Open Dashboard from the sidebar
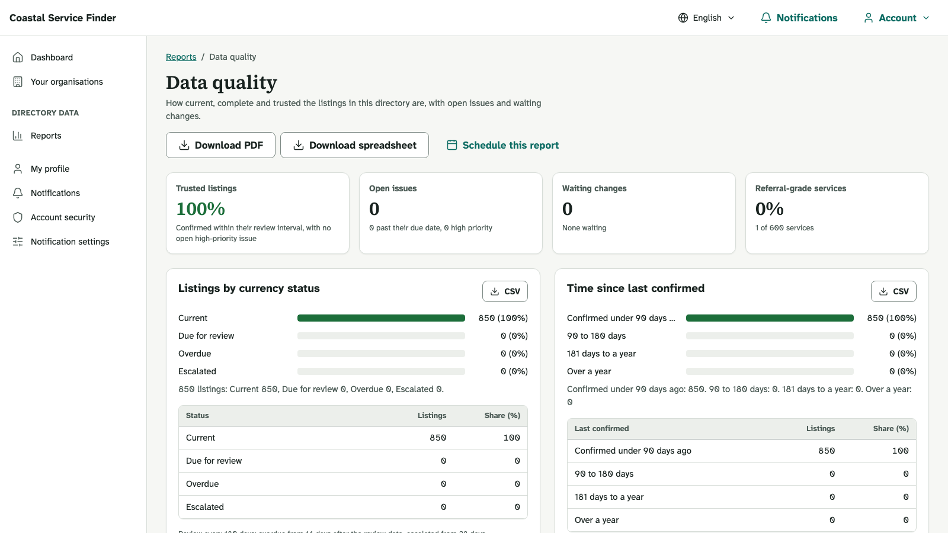 pos(73,57)
